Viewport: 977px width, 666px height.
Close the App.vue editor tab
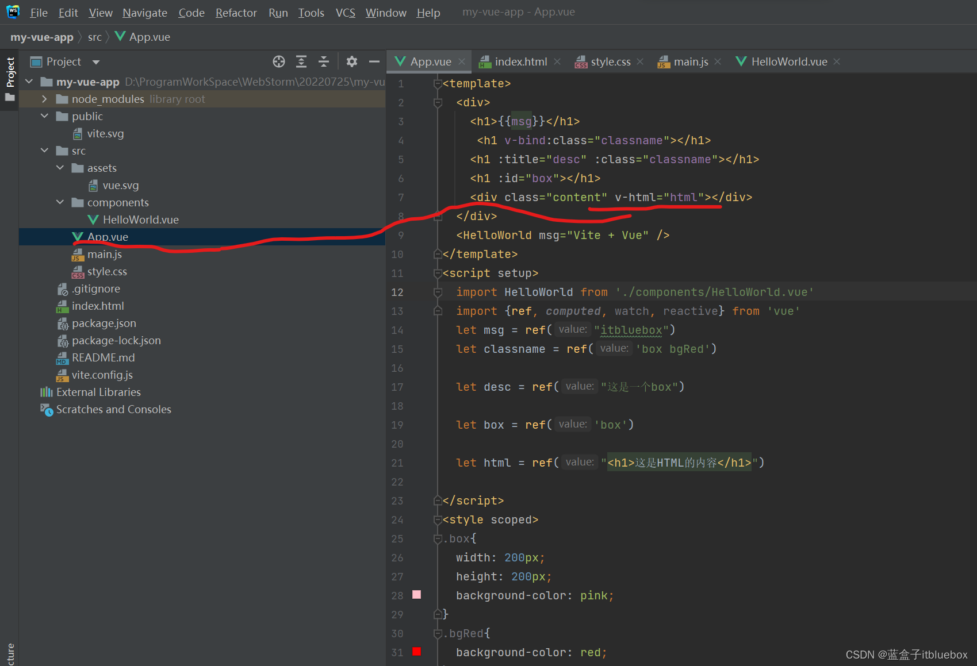click(462, 61)
